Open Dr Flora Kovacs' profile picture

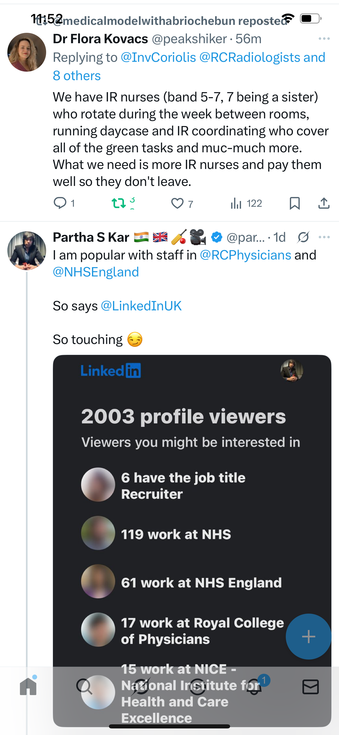27,52
